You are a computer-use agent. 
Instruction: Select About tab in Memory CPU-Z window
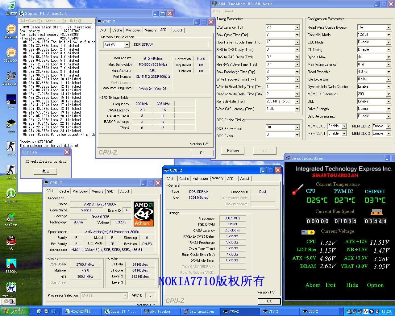point(245,179)
